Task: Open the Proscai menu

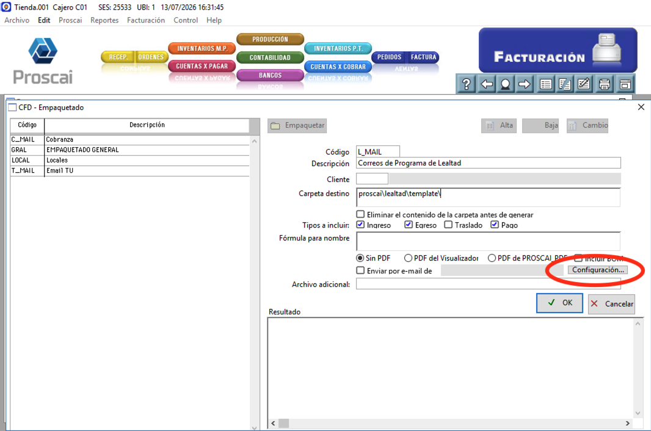Action: click(x=70, y=20)
